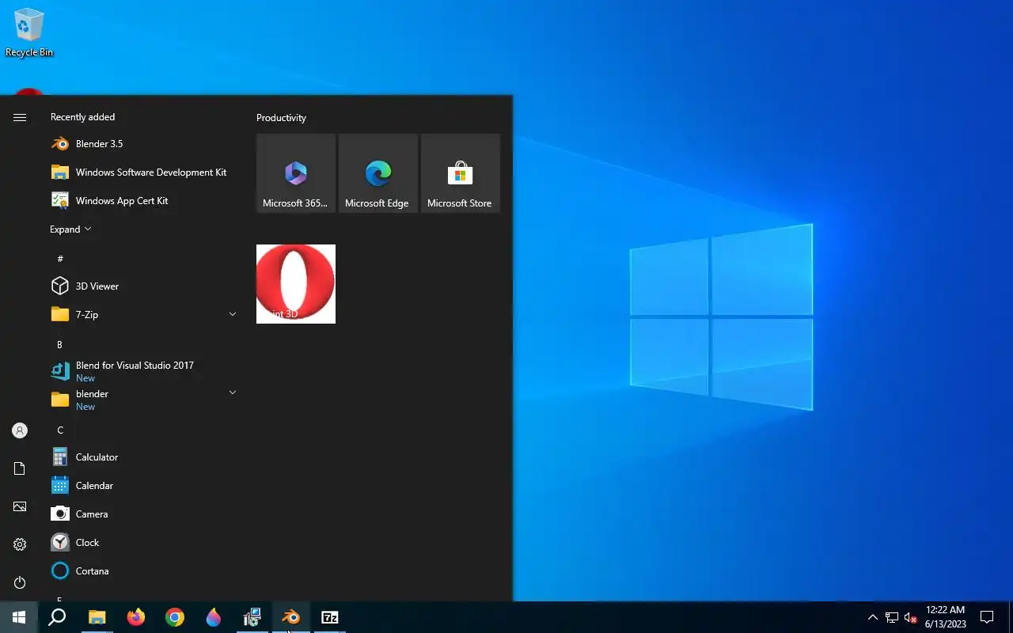
Task: Click the C letter header
Action: (60, 430)
